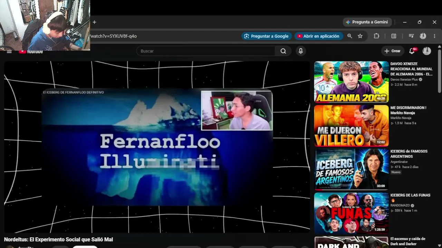The image size is (442, 248).
Task: Click the Crear button
Action: [x=392, y=51]
